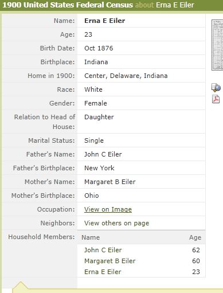Click the Age column header
The width and height of the screenshot is (223, 293).
click(x=195, y=237)
